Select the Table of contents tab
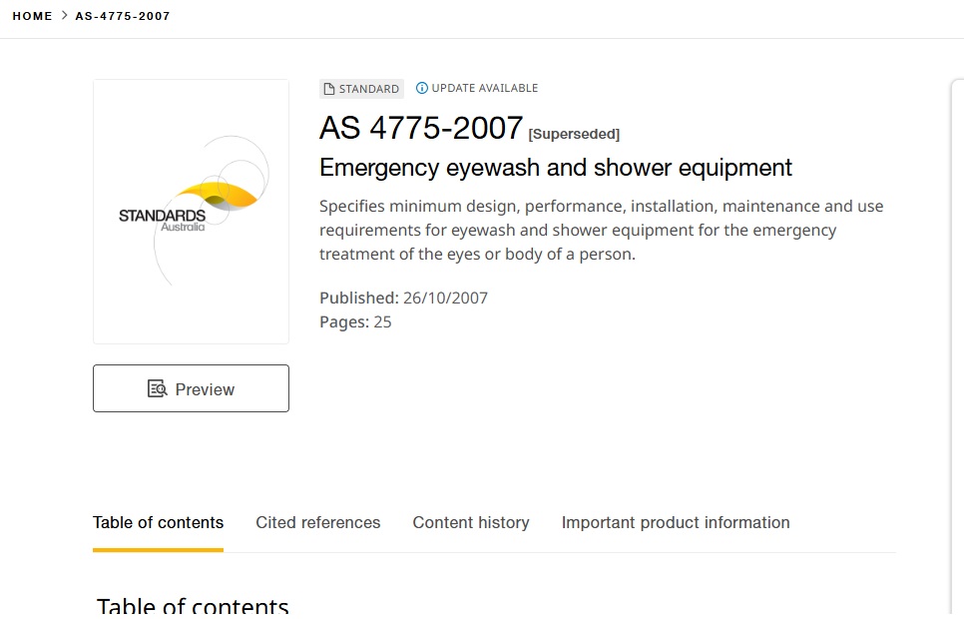Image resolution: width=964 pixels, height=619 pixels. pyautogui.click(x=158, y=522)
